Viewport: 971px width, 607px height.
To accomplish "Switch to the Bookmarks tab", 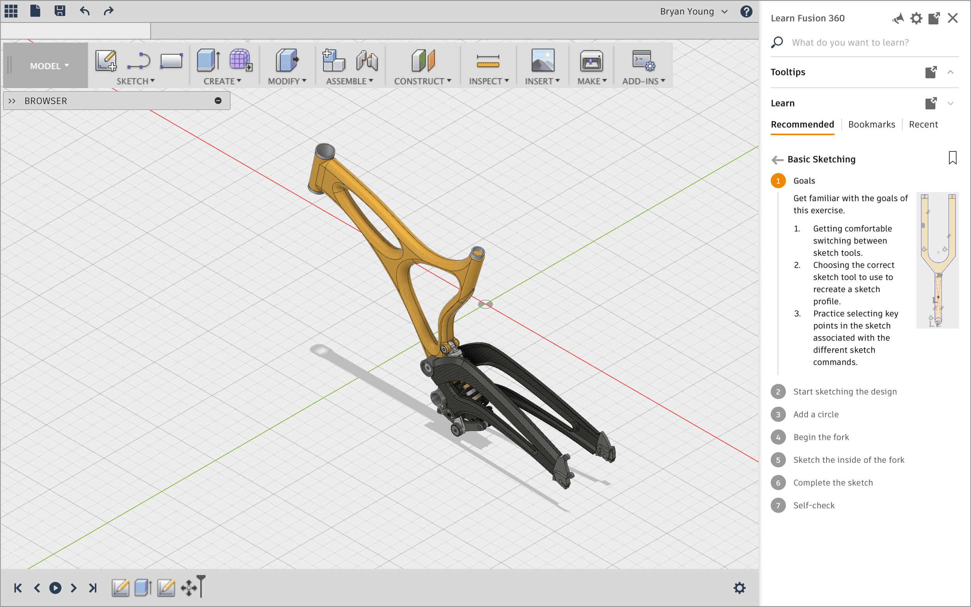I will [872, 124].
